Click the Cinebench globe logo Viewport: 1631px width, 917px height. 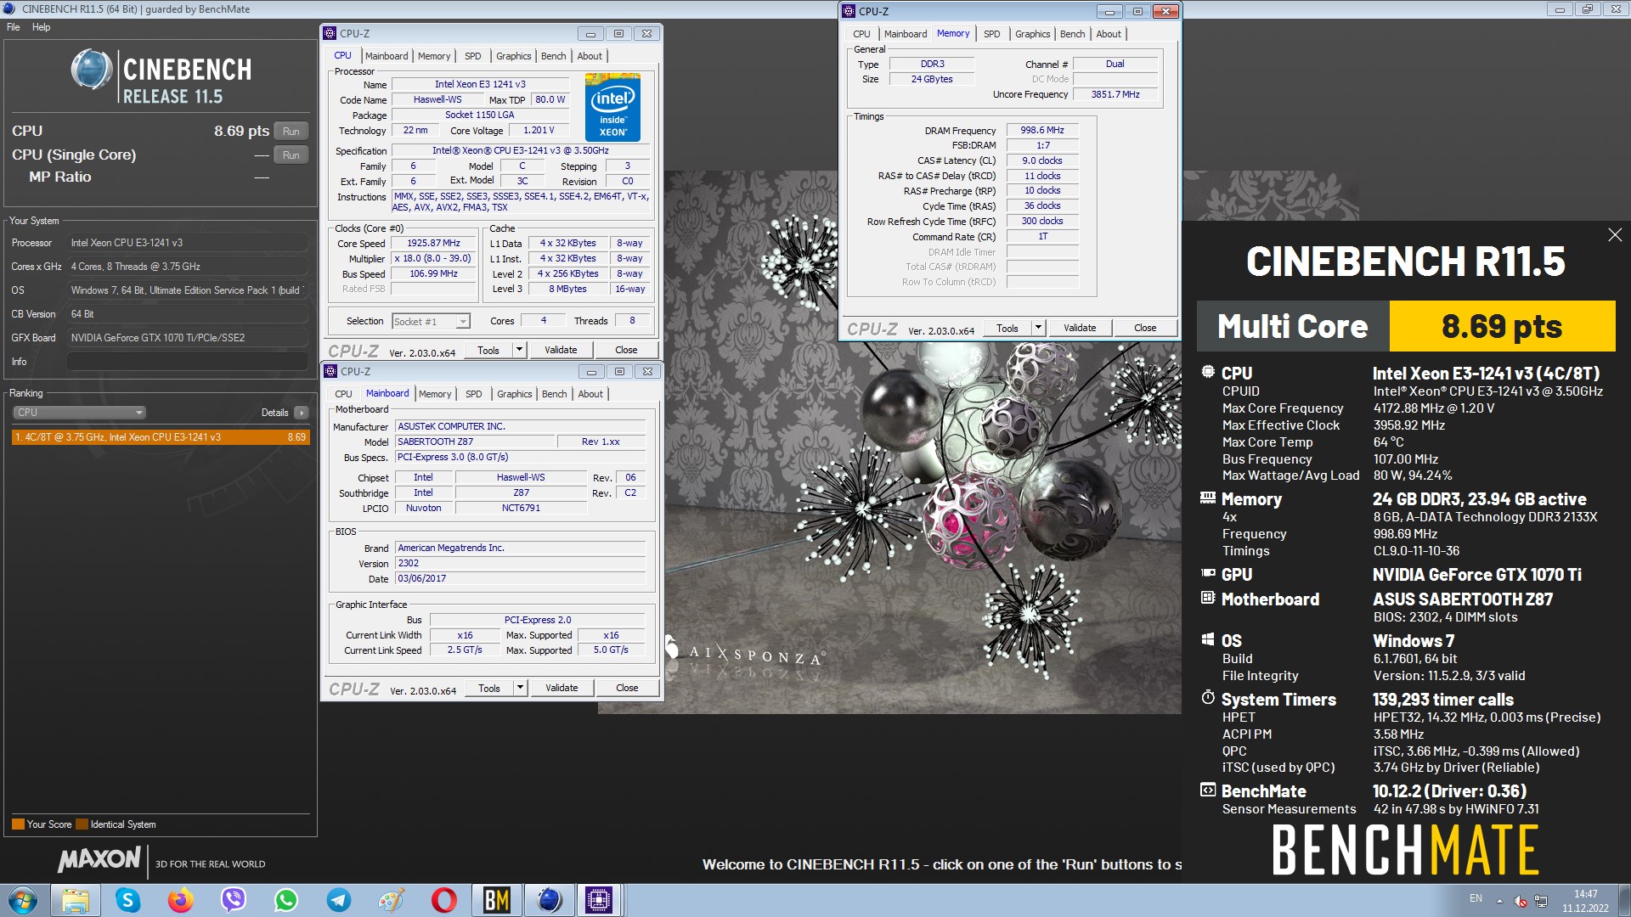click(92, 70)
